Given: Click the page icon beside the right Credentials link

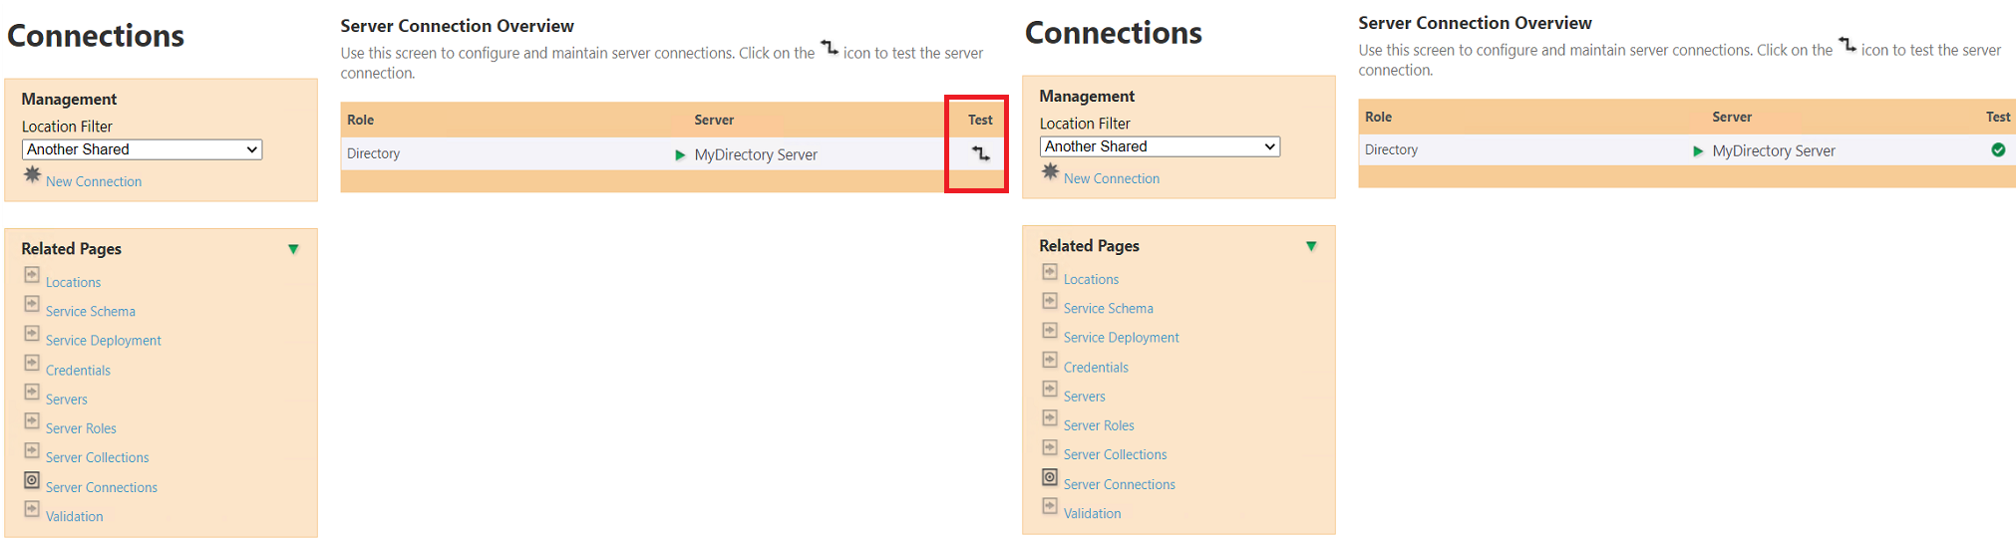Looking at the screenshot, I should pos(1050,360).
